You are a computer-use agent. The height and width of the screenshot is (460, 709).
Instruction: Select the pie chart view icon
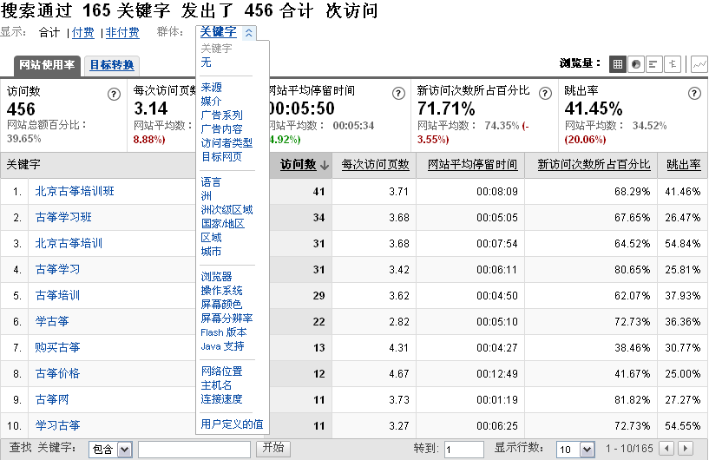click(x=635, y=64)
